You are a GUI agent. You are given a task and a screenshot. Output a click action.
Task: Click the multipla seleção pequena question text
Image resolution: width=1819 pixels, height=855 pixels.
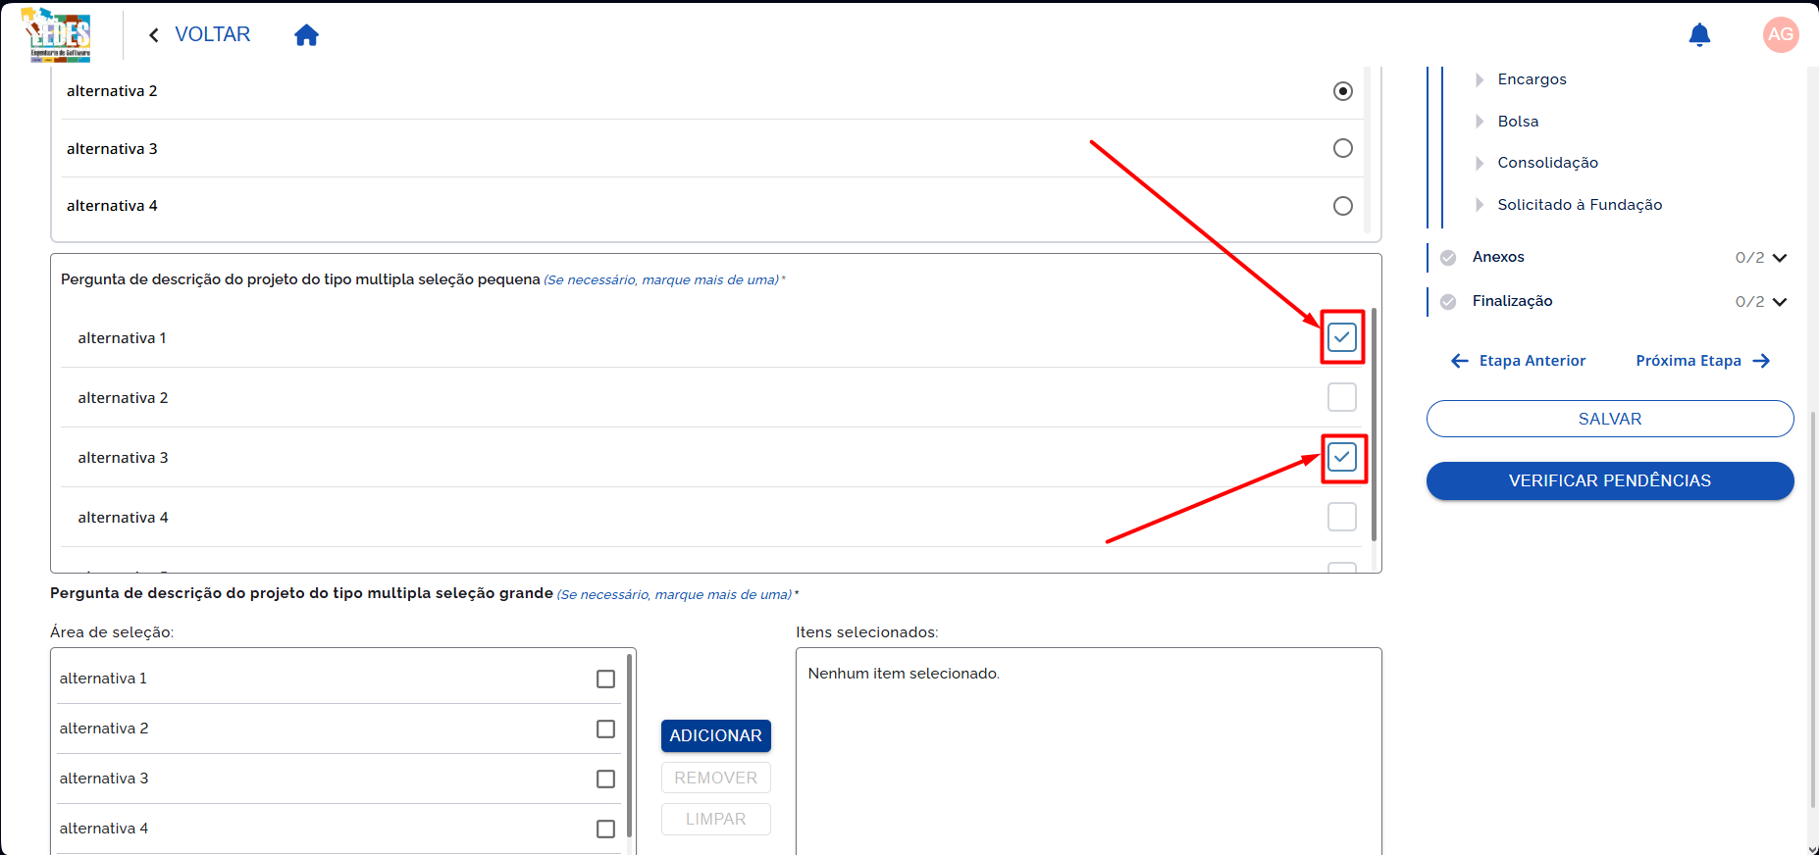pyautogui.click(x=300, y=279)
